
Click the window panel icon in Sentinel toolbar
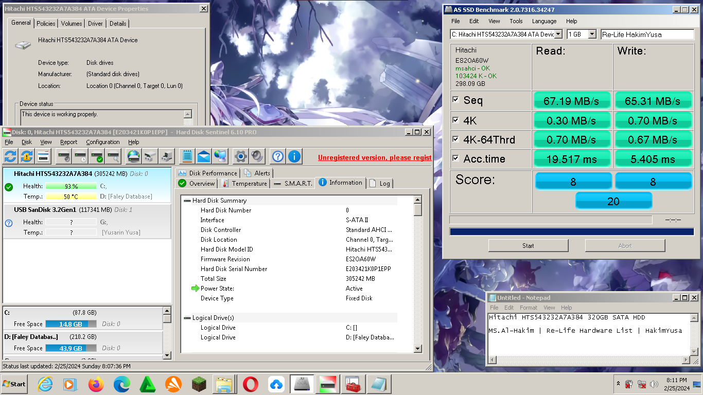point(43,156)
